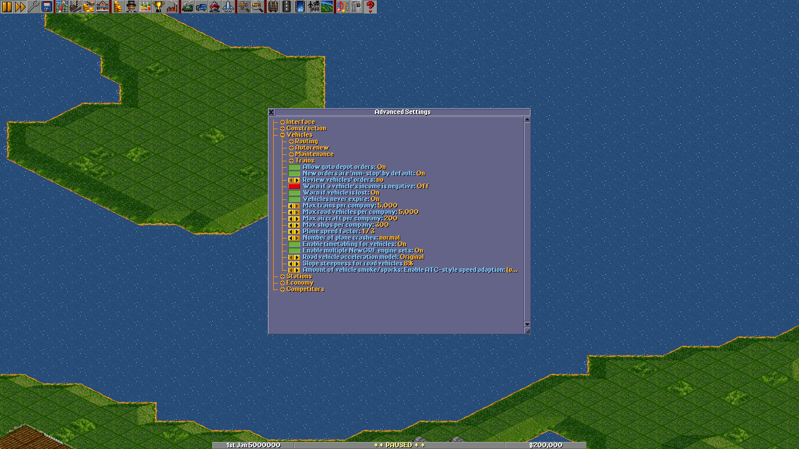The height and width of the screenshot is (449, 799).
Task: Select the build airport icon
Action: pyautogui.click(x=313, y=7)
